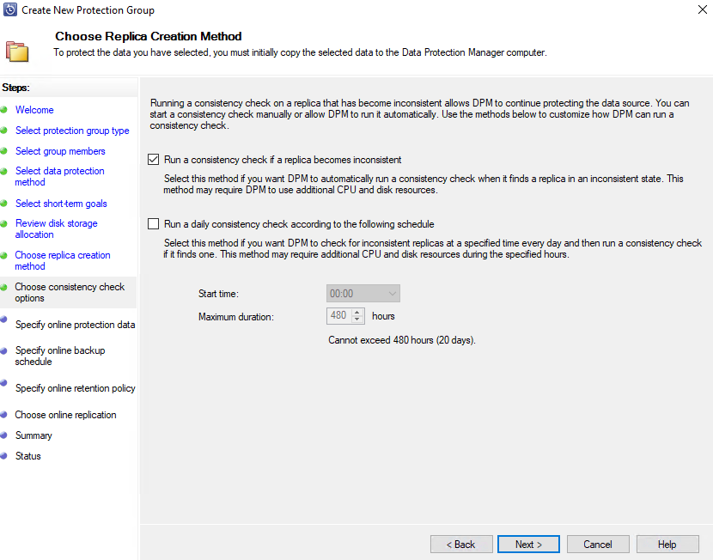Click the 'Steps:' header
The height and width of the screenshot is (560, 713).
tap(16, 88)
